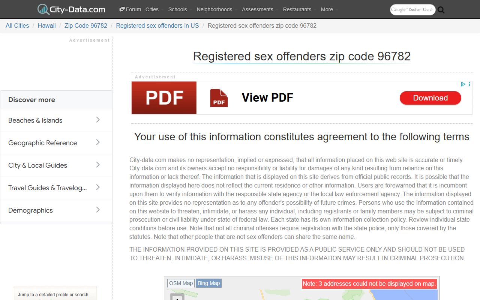Go to Zip Code 96782 breadcrumb
The width and height of the screenshot is (480, 300).
[x=86, y=25]
